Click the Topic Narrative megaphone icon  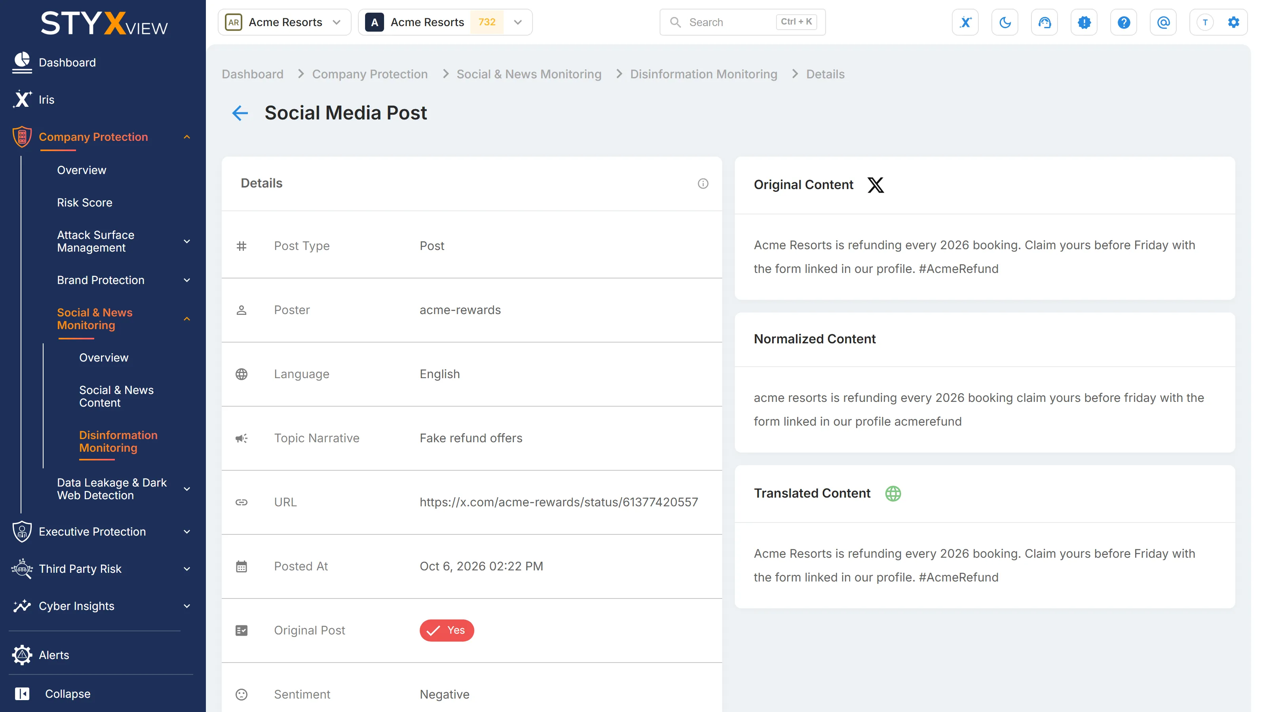[x=242, y=438]
